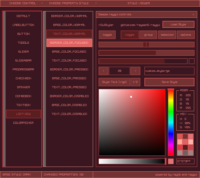
Task: Tick the empty checkbox beside the progress bar
Action: click(192, 61)
